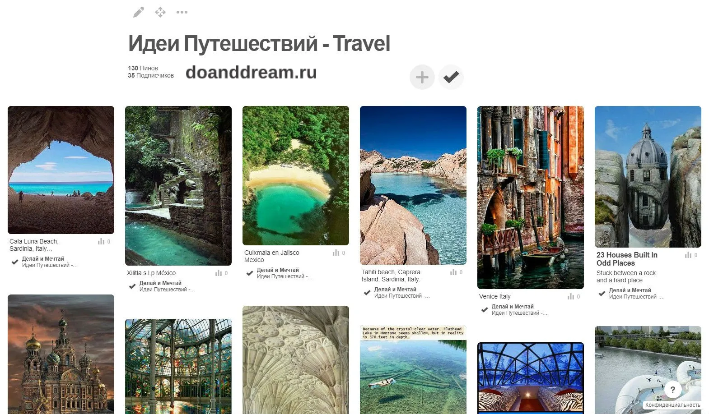Click the round checkmark select button
Screen dimensions: 709x414
tap(451, 77)
